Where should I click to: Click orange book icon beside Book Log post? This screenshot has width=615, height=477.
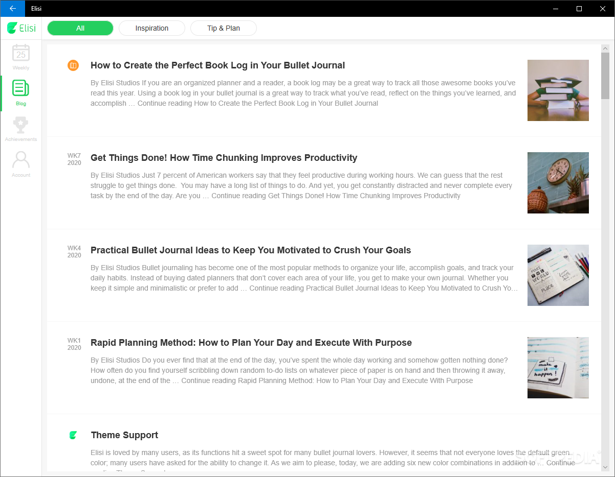(73, 65)
